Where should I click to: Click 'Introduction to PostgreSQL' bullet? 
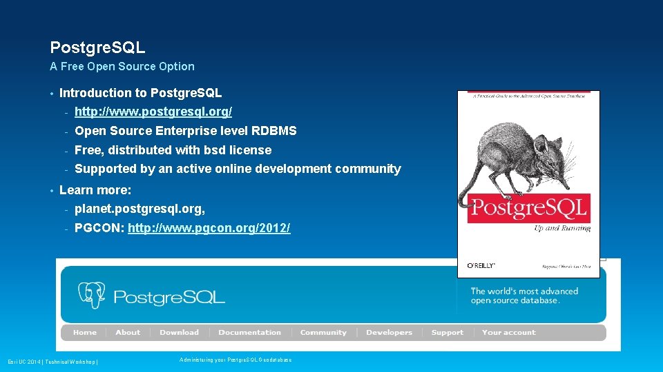(x=140, y=93)
